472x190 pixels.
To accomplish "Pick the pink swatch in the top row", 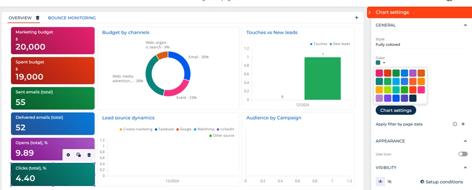I will pyautogui.click(x=379, y=73).
